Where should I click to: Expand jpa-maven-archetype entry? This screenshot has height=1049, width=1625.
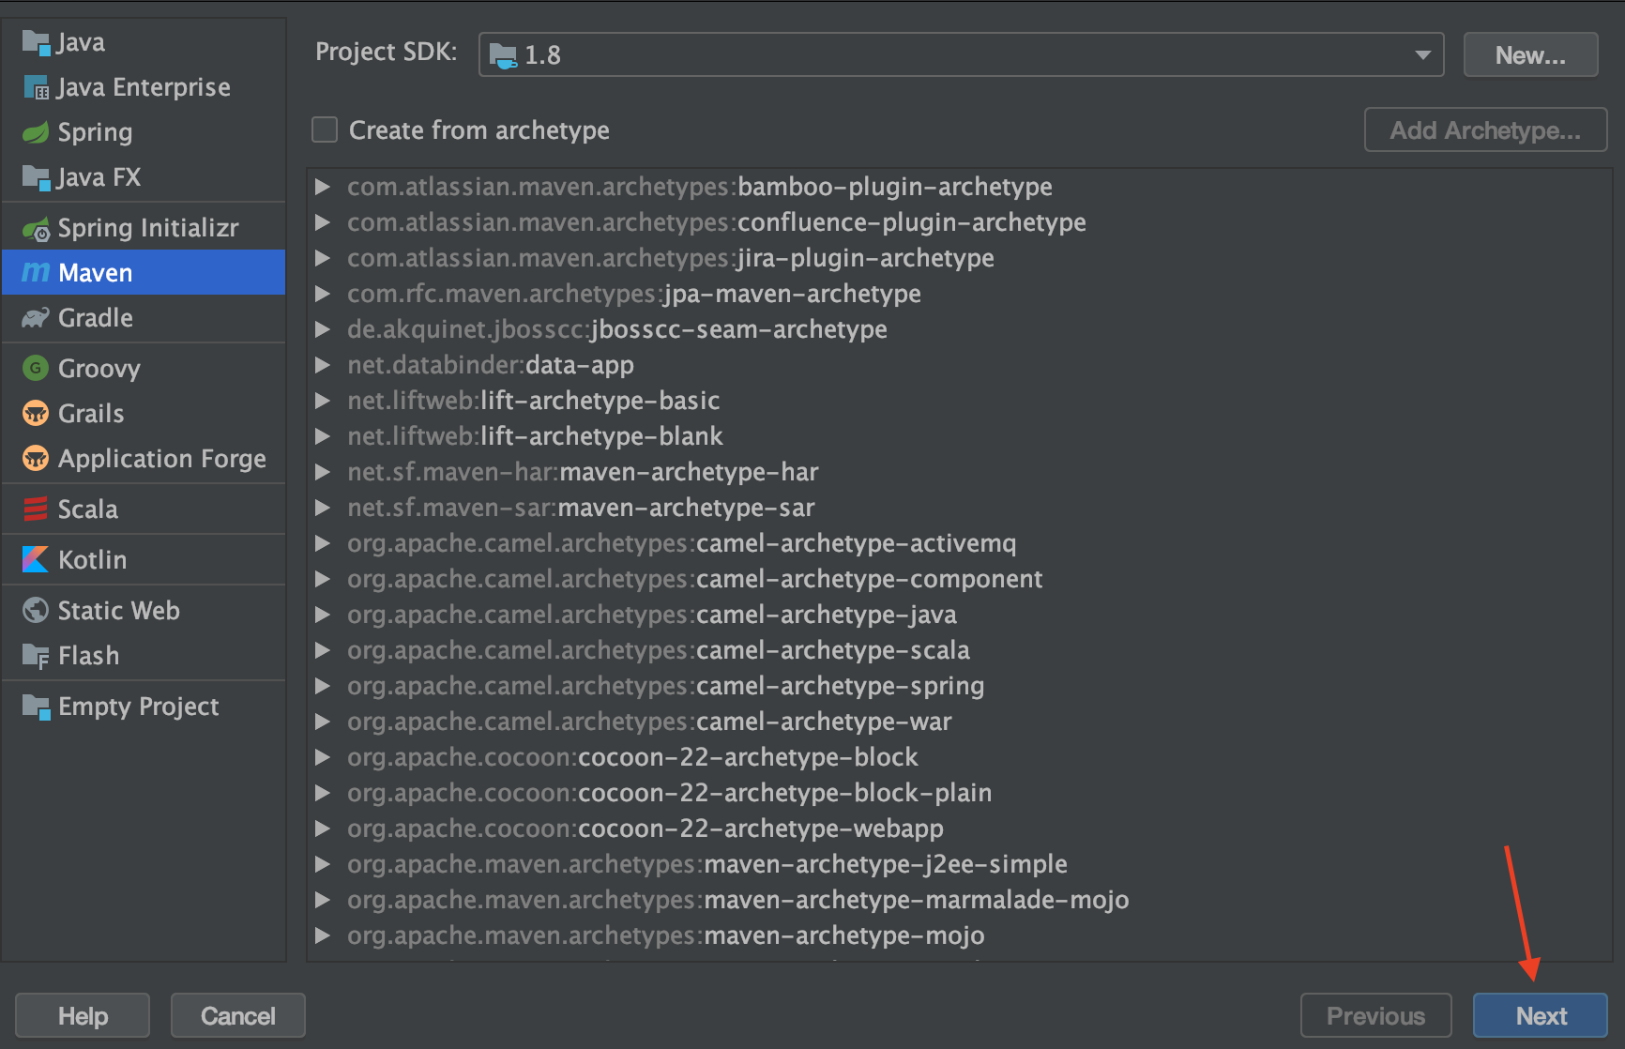click(323, 294)
